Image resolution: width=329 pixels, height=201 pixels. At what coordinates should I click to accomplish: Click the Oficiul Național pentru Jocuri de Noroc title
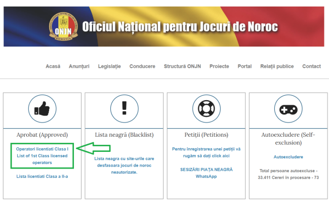pyautogui.click(x=180, y=27)
